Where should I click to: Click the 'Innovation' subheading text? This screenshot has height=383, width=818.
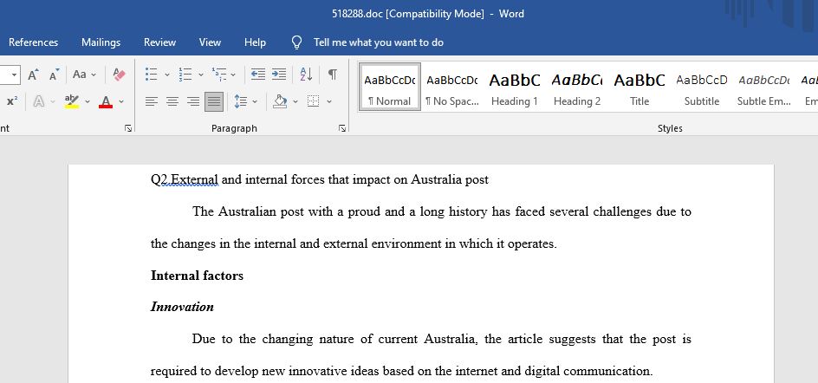[182, 307]
